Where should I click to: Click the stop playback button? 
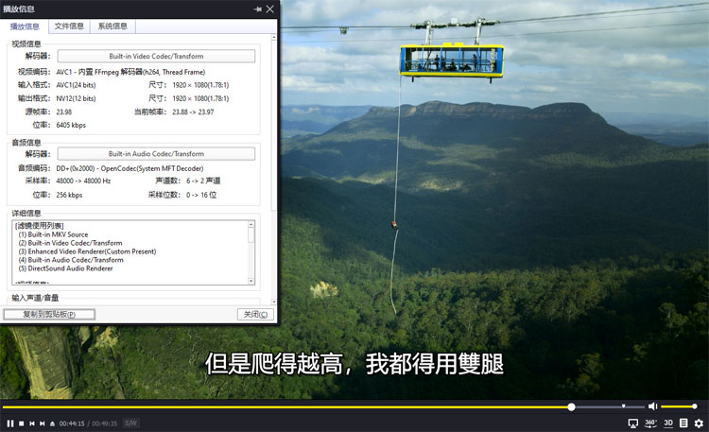click(21, 423)
